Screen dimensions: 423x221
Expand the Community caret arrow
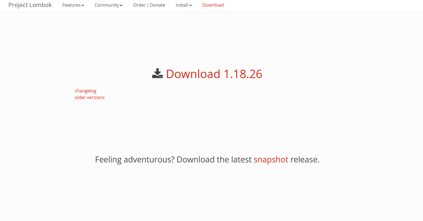point(121,6)
